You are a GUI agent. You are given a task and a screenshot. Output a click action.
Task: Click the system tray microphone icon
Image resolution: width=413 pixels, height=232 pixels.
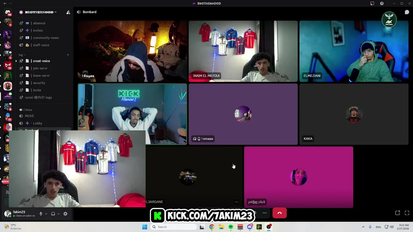pos(370,227)
